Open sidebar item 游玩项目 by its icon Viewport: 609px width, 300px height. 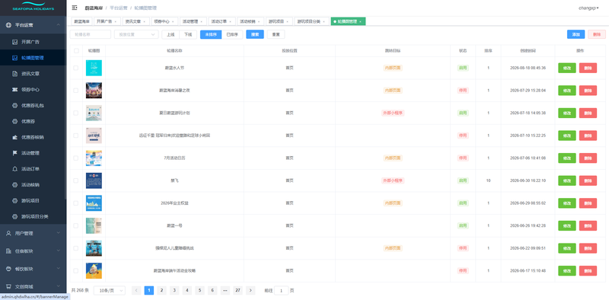pos(14,200)
